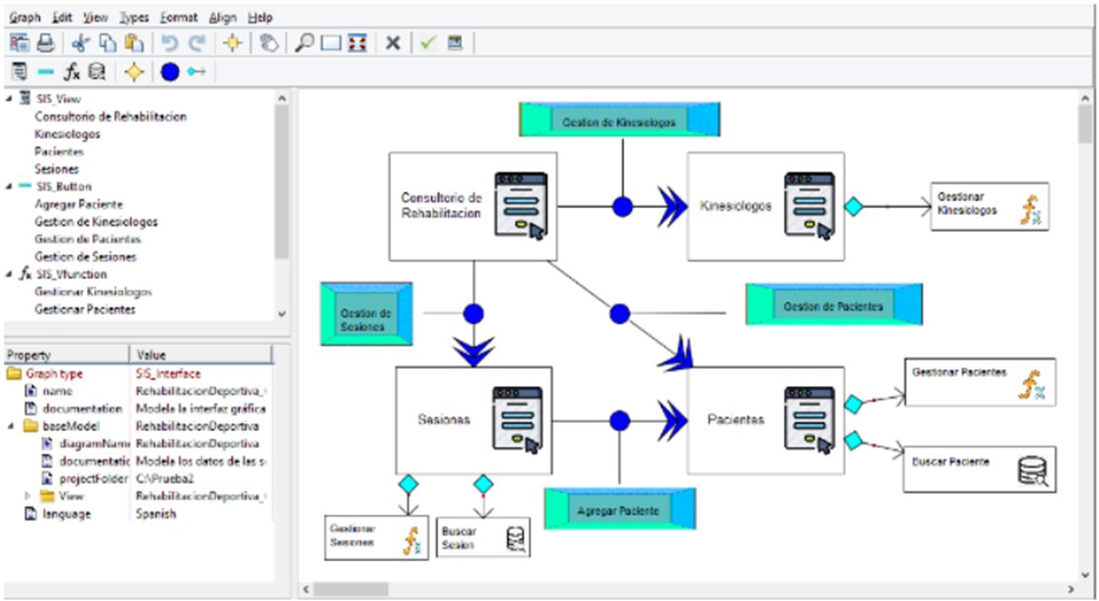Viewport: 1099px width, 601px height.
Task: Select the cyan diamond arrow tool
Action: point(197,71)
